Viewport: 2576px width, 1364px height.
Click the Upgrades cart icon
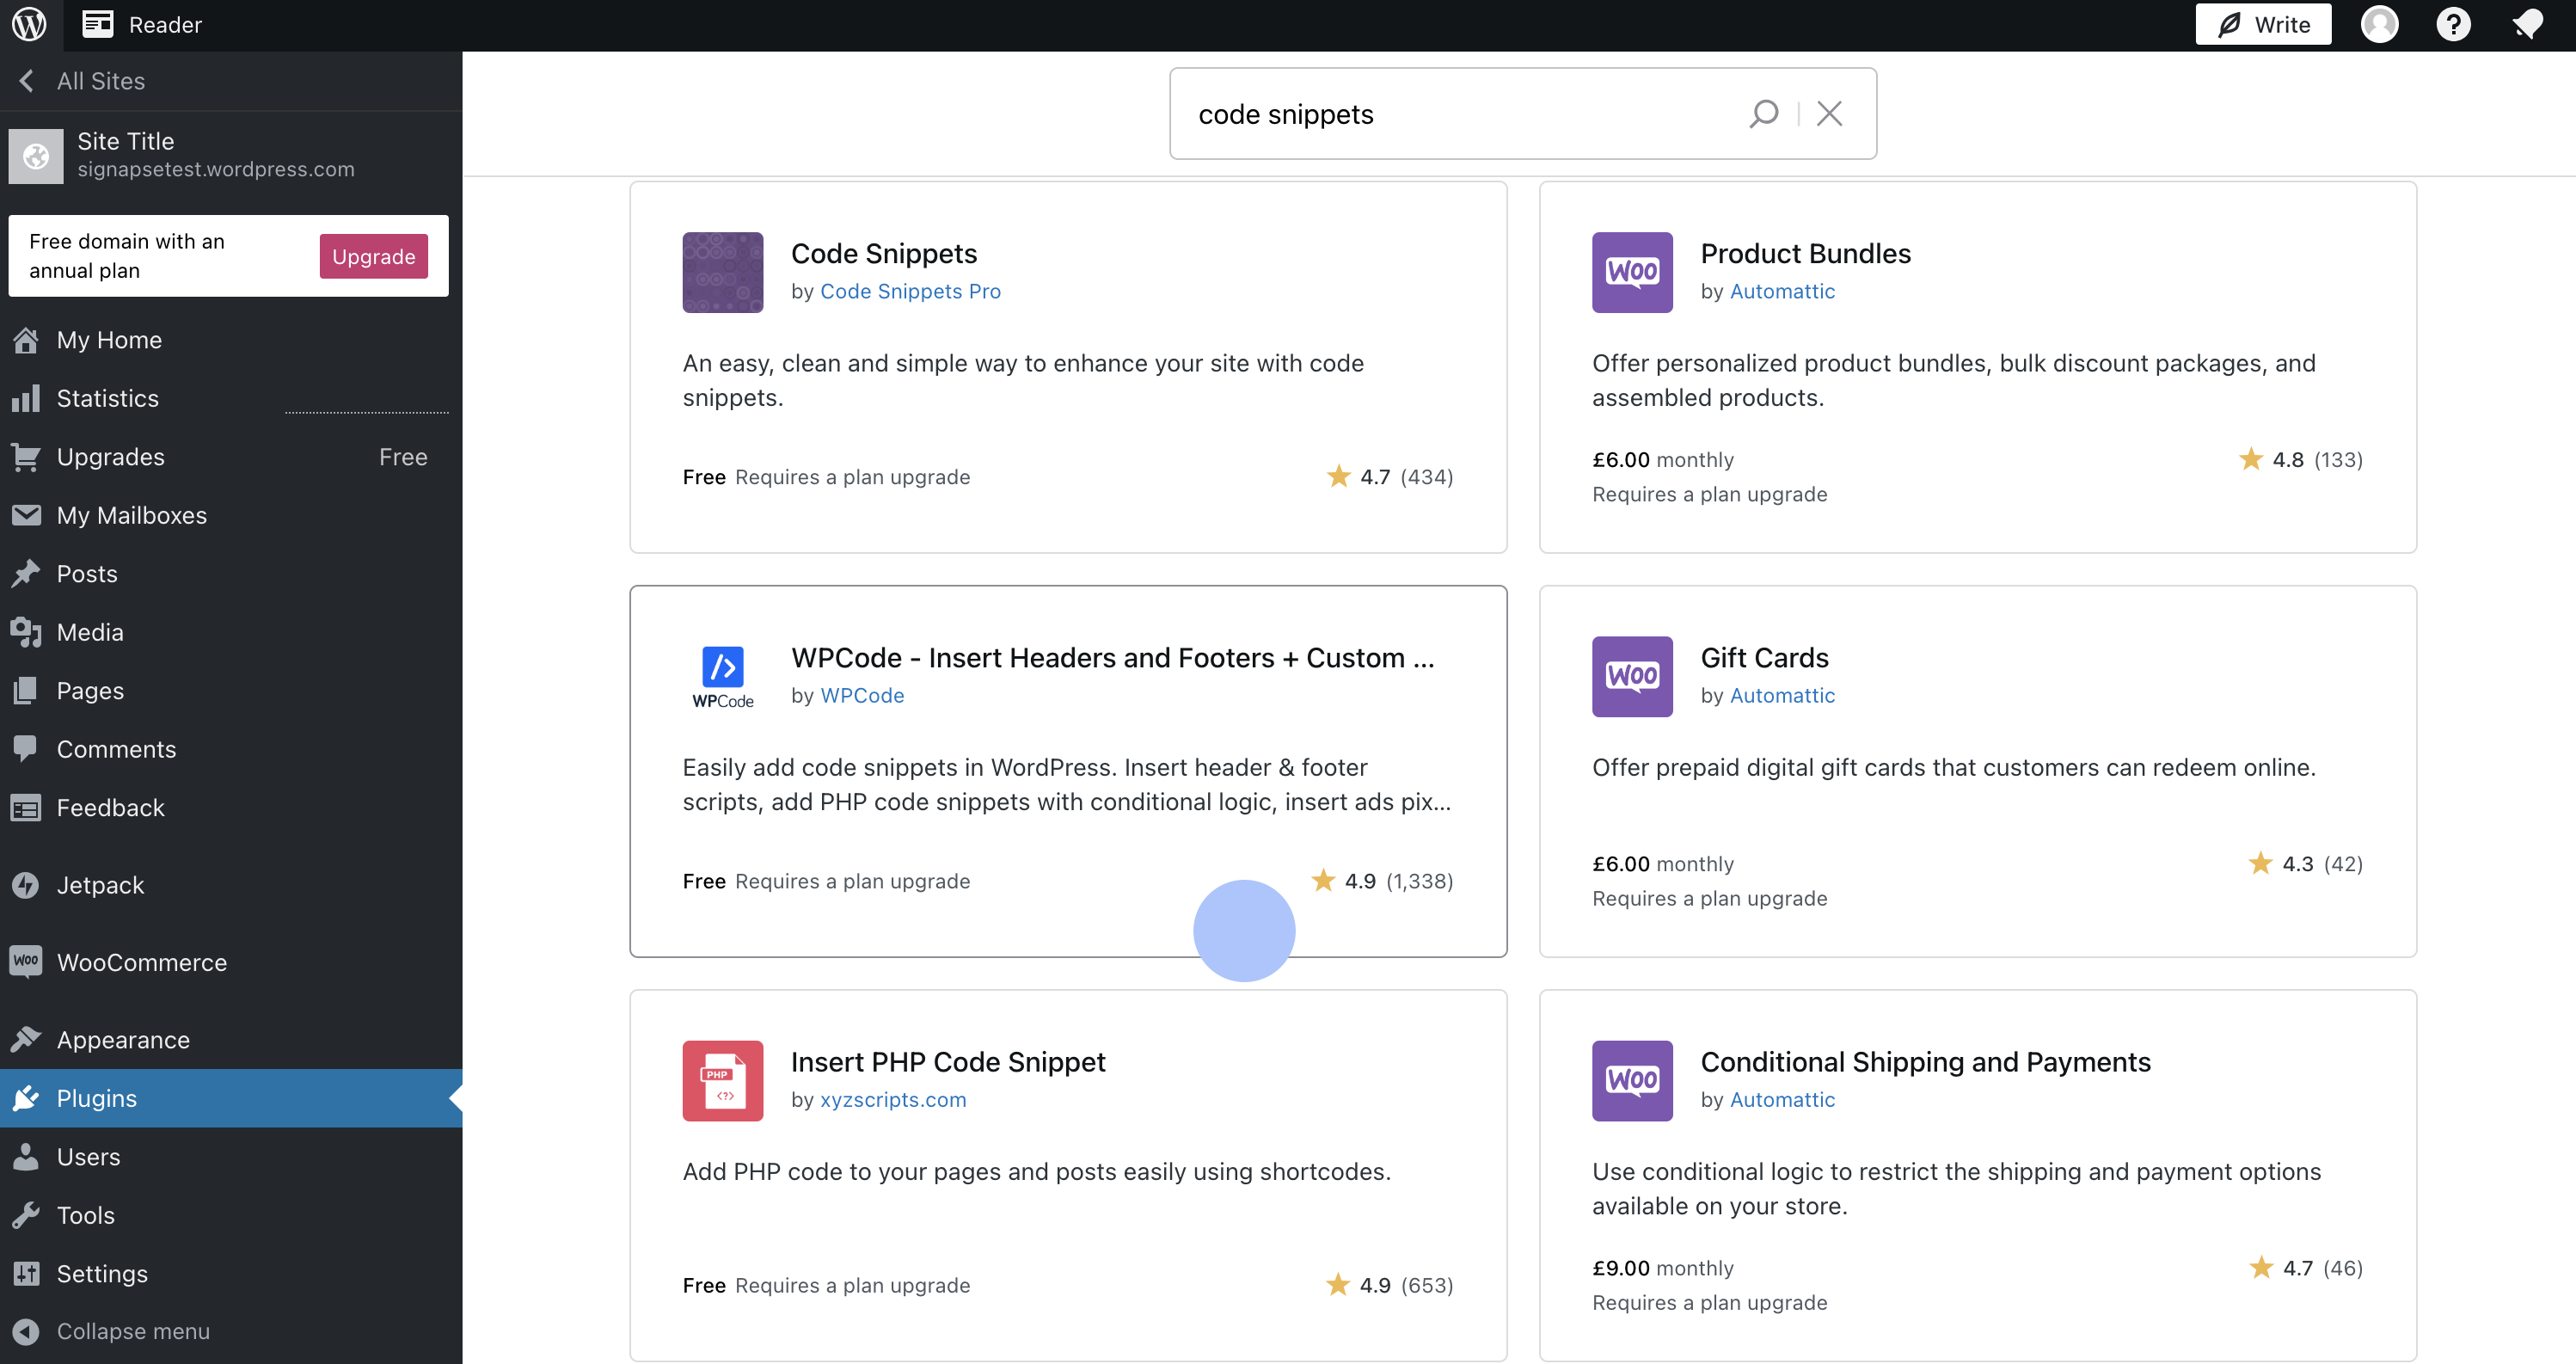pyautogui.click(x=26, y=457)
